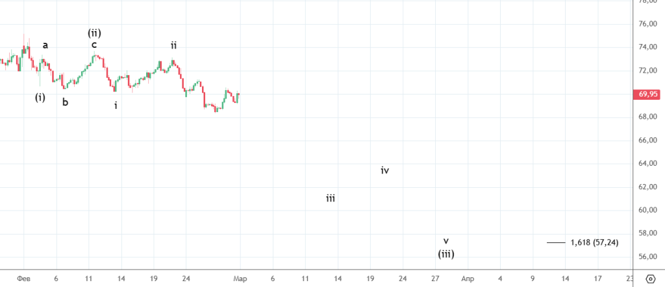Viewport: 665px width, 287px height.
Task: Click the 'Мар' month marker on time axis
Action: (x=240, y=278)
